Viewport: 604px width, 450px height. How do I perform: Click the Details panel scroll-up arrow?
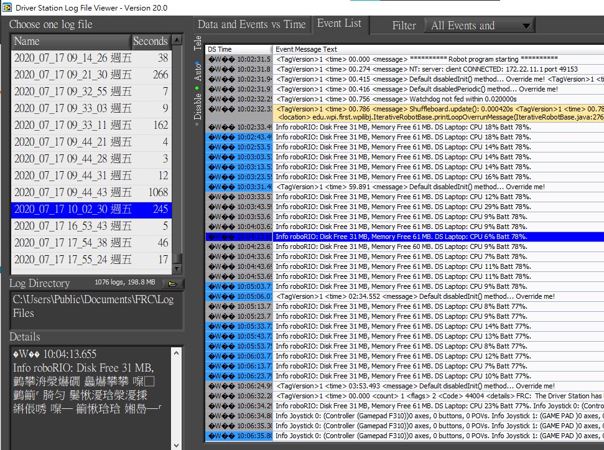pos(177,352)
